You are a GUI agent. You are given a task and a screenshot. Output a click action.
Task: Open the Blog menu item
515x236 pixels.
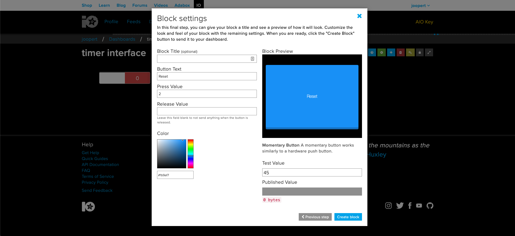121,5
